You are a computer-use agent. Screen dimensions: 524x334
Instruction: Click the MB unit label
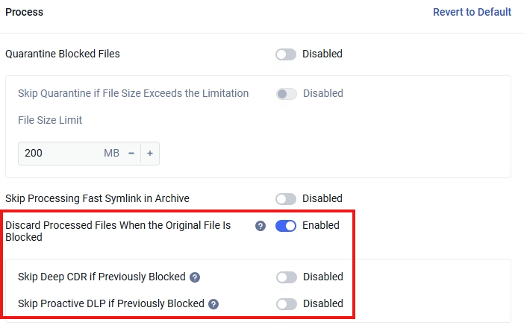111,153
